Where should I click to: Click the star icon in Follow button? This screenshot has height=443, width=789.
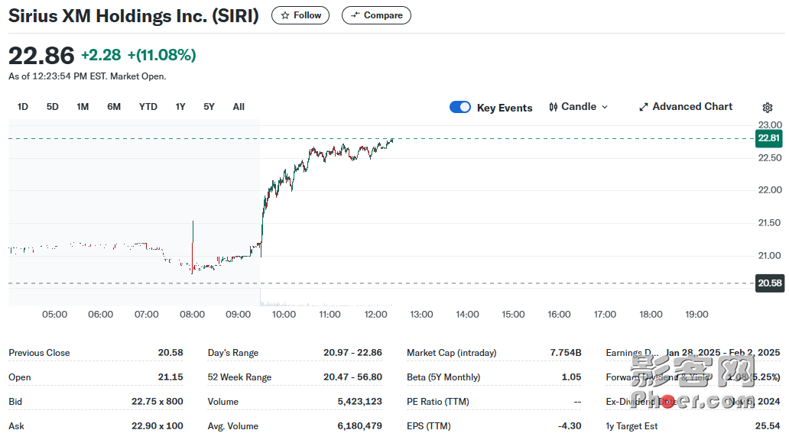(285, 15)
